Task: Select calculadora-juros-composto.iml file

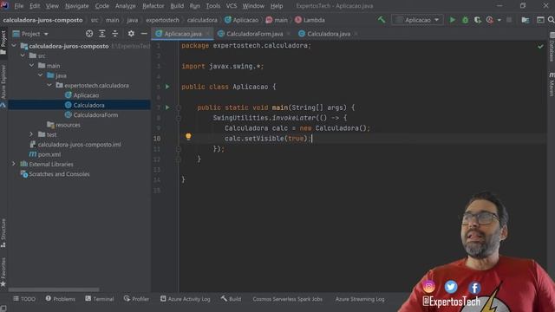Action: (79, 145)
